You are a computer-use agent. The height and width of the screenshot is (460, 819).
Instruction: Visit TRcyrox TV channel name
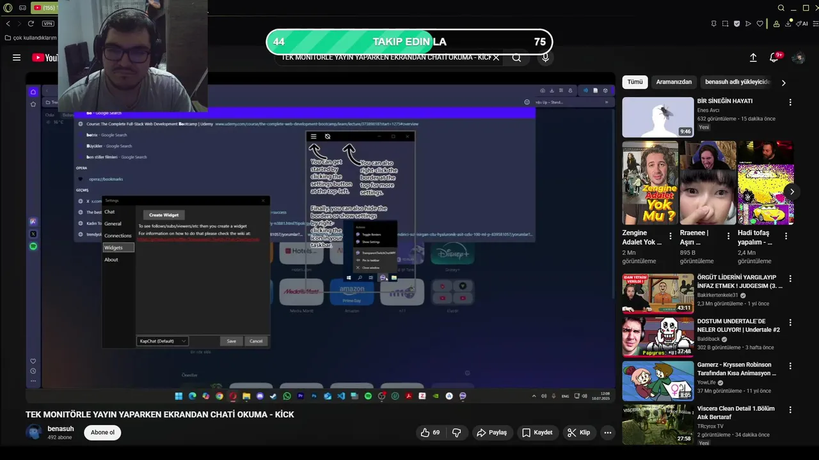tap(710, 426)
